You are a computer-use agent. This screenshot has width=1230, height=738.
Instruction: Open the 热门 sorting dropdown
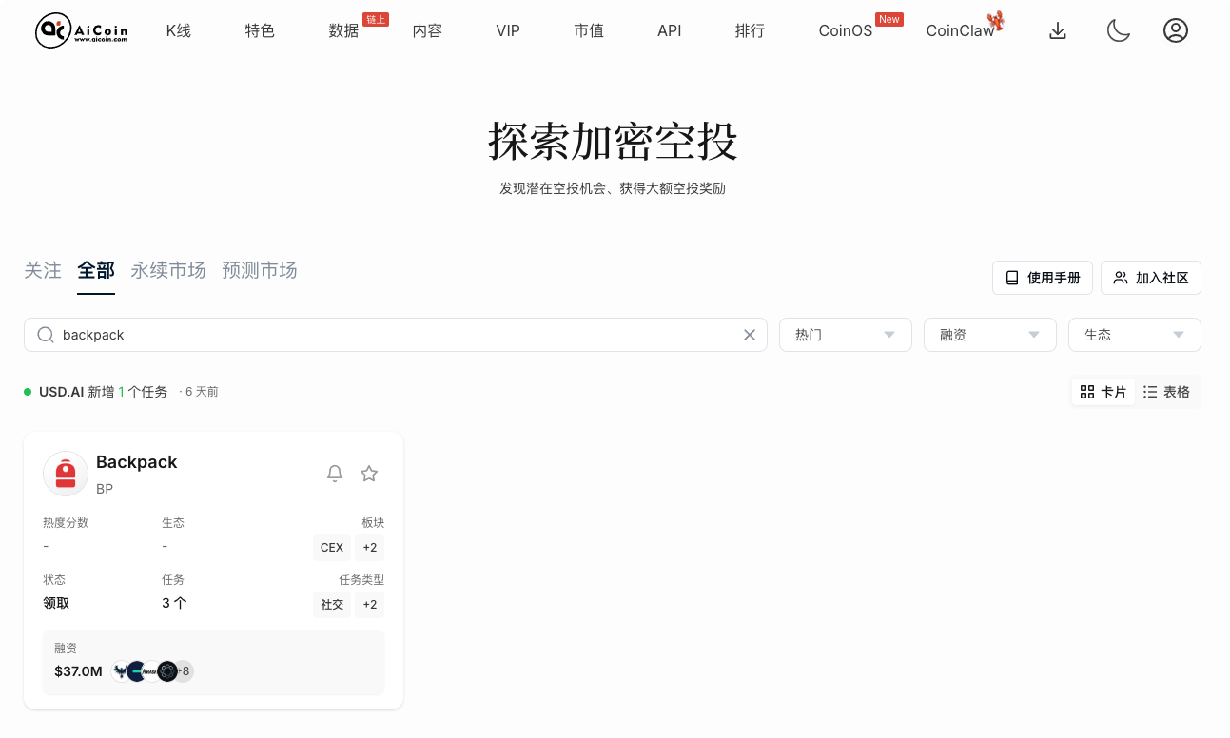(x=844, y=335)
